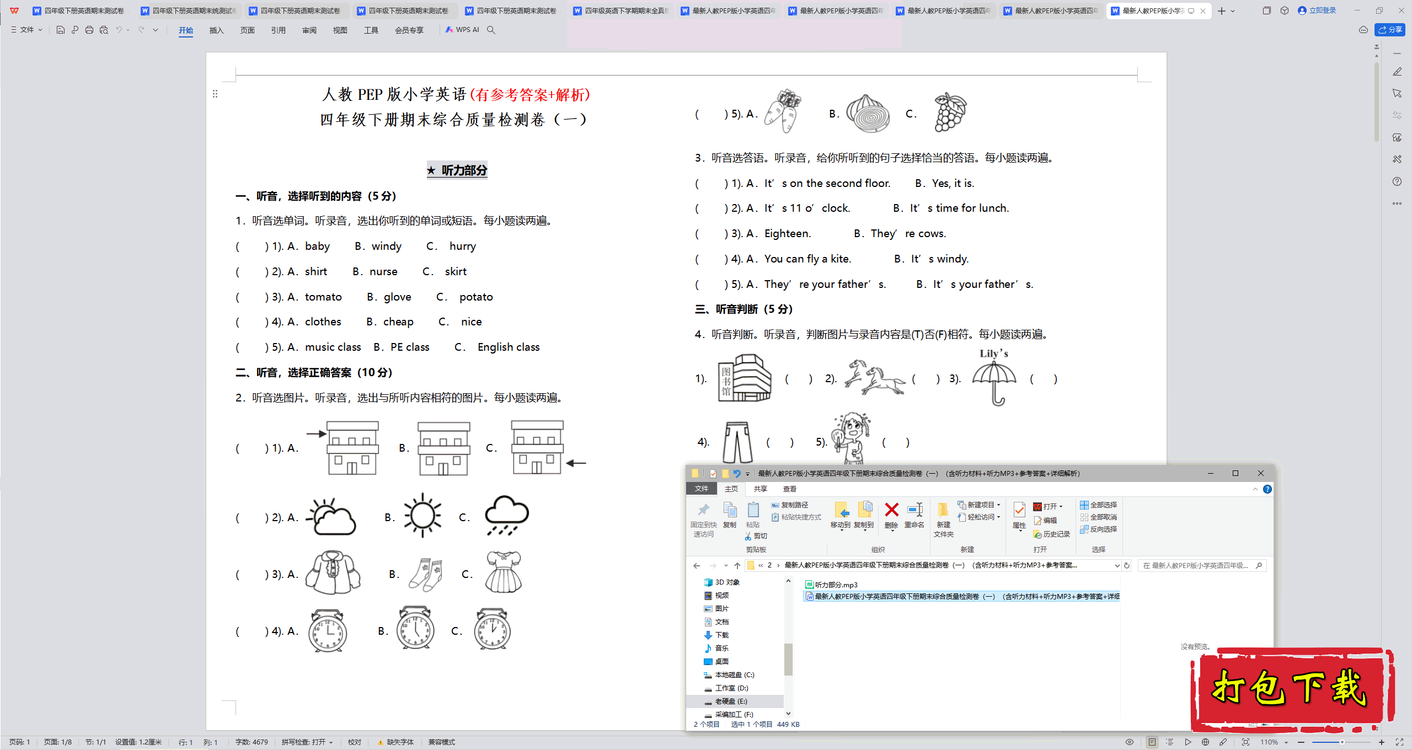Click the 校对 proofread status item

(x=354, y=742)
